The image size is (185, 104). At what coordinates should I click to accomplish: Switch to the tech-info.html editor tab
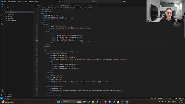tap(78, 5)
